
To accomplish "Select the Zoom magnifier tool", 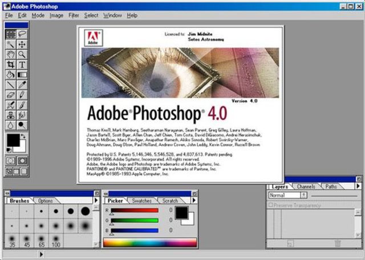I will pos(22,54).
